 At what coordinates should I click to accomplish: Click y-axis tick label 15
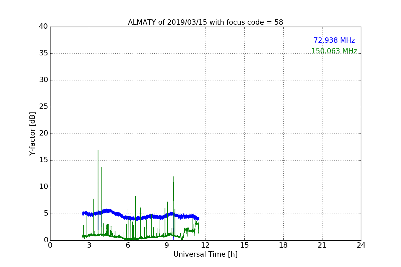point(43,160)
